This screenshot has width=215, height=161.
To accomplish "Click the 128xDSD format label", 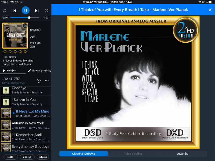I will (x=35, y=30).
